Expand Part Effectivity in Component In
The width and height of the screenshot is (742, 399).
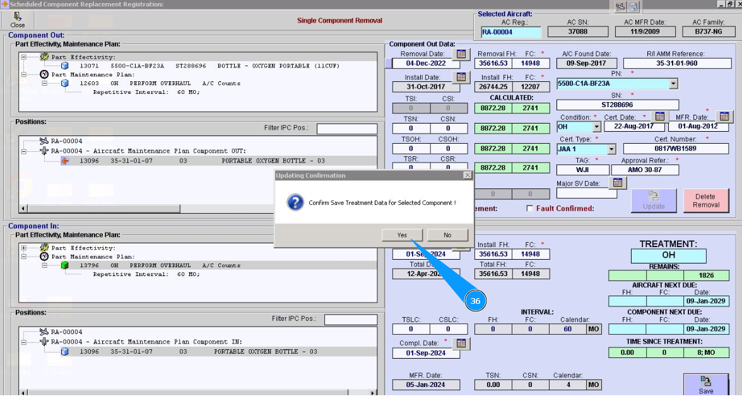coord(24,248)
